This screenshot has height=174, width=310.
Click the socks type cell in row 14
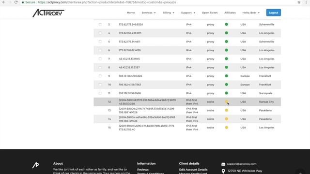[x=210, y=119]
